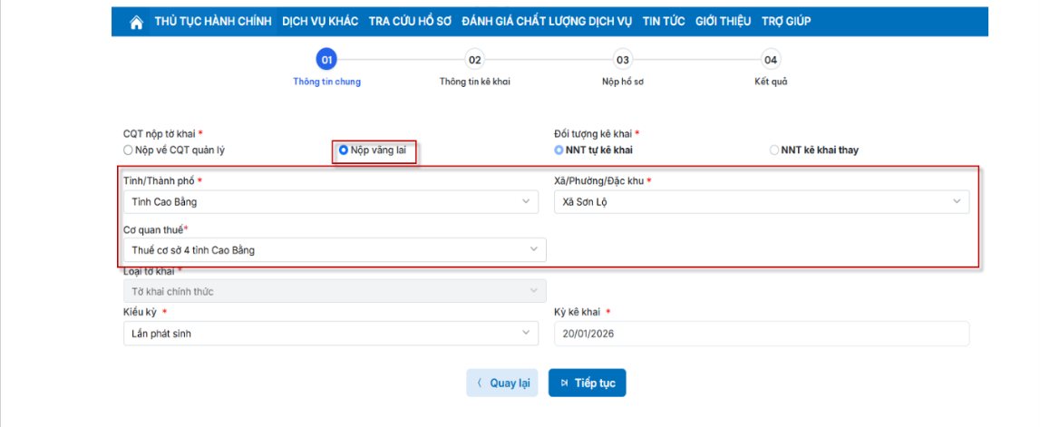
Task: Click step 02 circle Thông tin kê khai
Action: pyautogui.click(x=474, y=60)
